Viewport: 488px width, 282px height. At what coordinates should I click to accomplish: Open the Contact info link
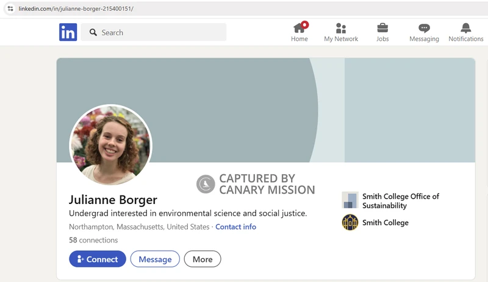coord(235,227)
